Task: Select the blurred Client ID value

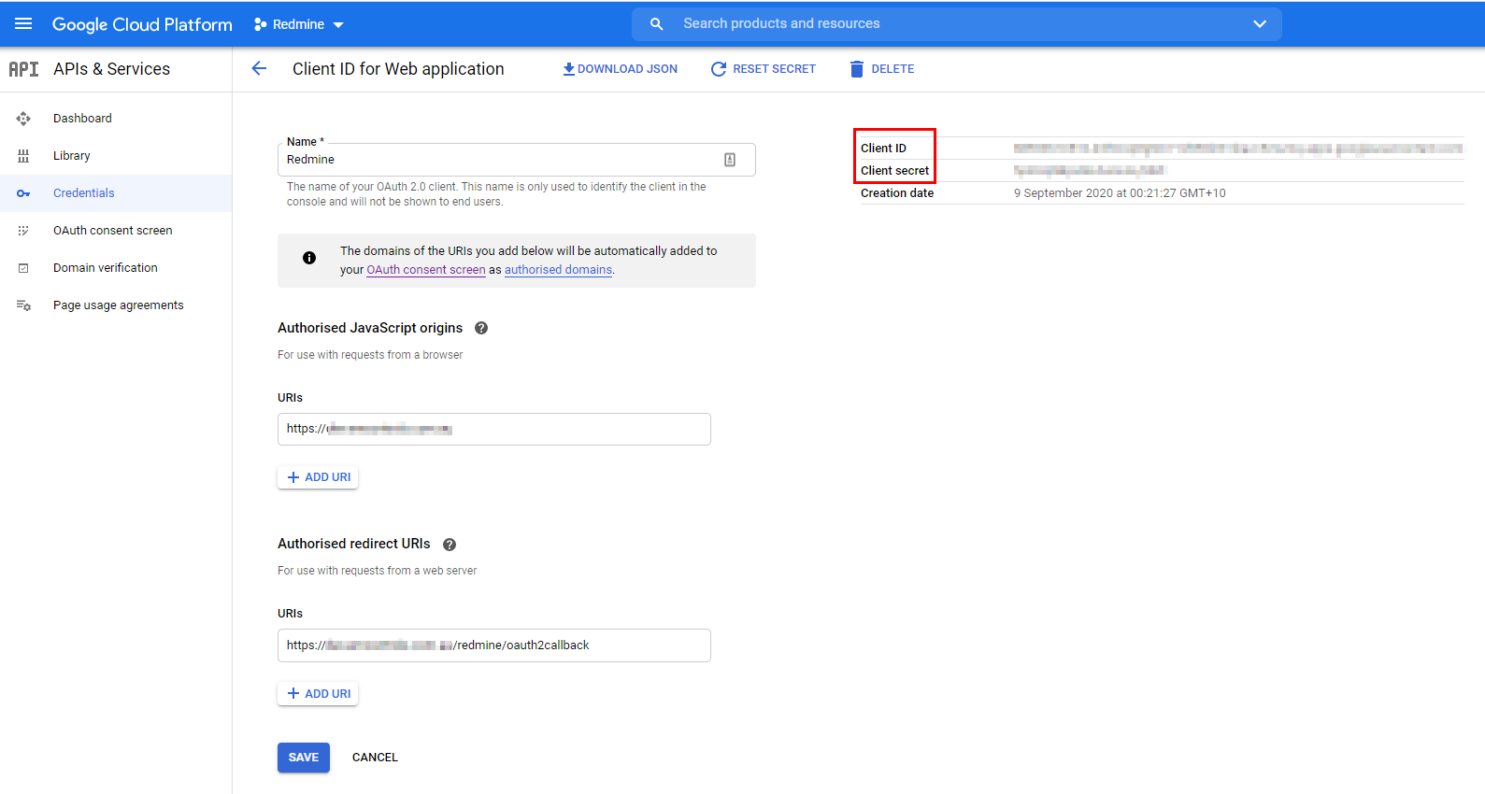Action: 1238,149
